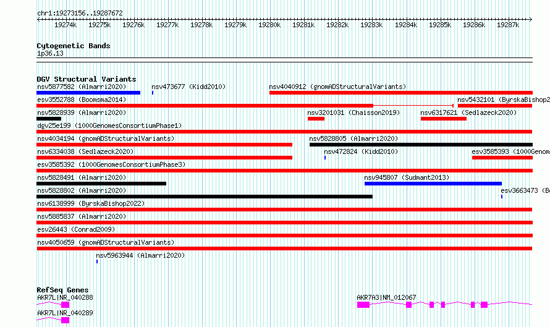550x327 pixels.
Task: Select the AKR7L|NR_040289 gene label
Action: (65, 313)
